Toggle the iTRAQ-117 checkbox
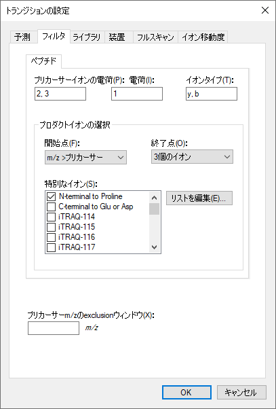 point(51,247)
